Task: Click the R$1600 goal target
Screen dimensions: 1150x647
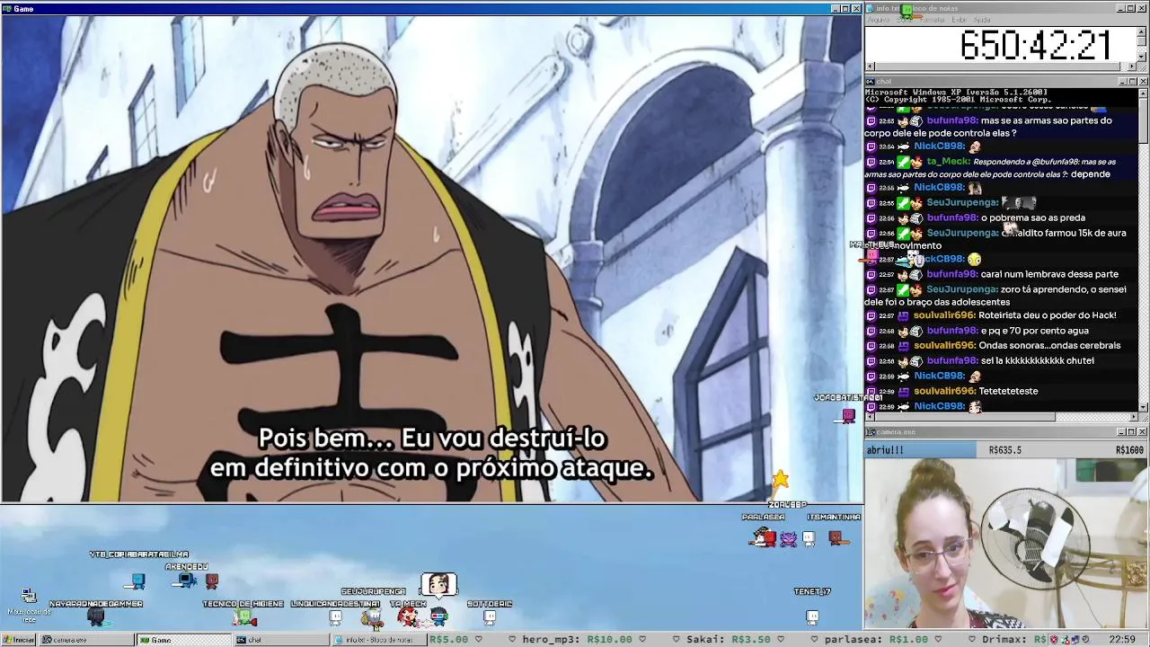Action: 1129,450
